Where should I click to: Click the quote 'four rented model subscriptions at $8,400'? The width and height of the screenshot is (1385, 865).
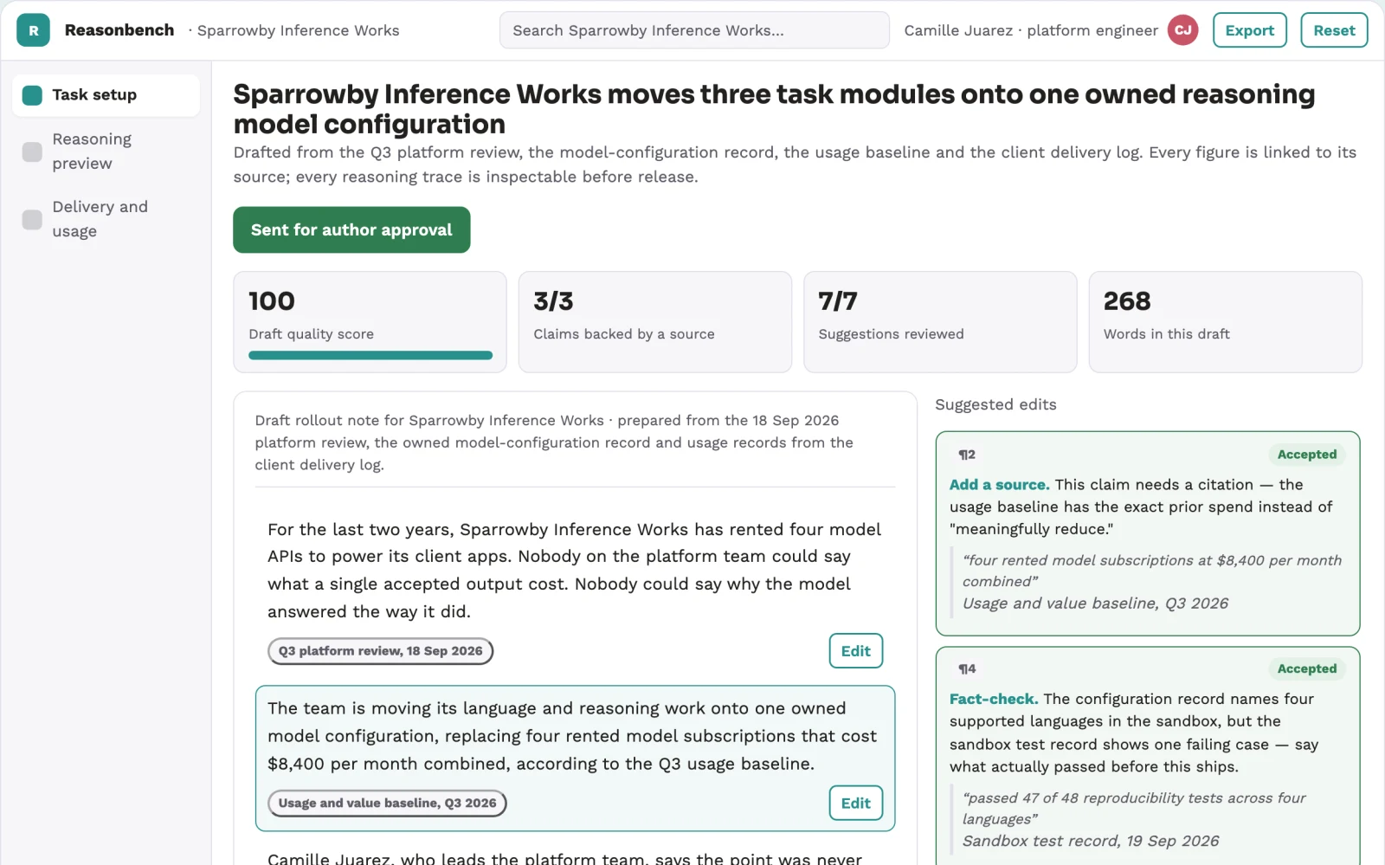click(x=1152, y=571)
